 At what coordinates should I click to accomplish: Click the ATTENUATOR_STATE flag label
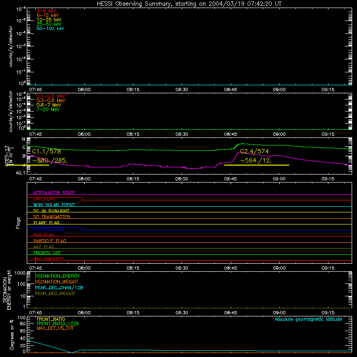coord(54,193)
